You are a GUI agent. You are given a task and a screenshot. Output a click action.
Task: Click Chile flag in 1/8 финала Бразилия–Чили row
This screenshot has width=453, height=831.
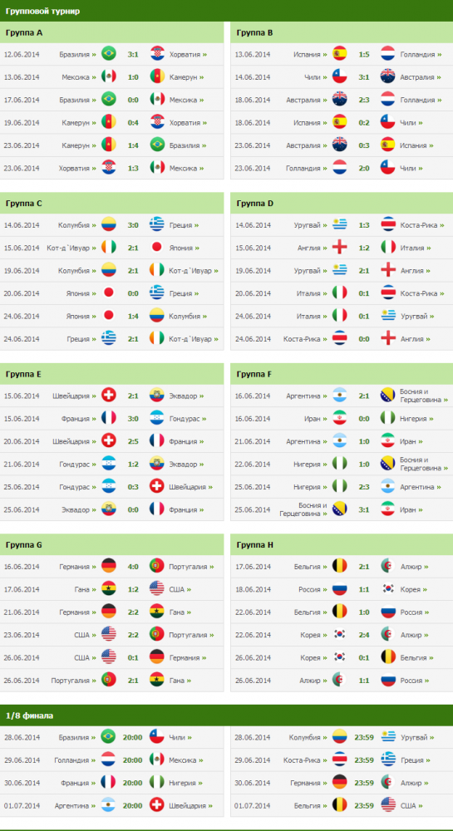click(x=157, y=736)
